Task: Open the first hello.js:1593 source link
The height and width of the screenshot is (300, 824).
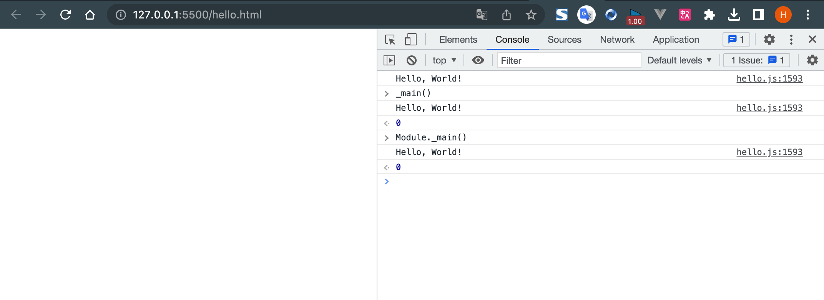Action: click(x=769, y=78)
